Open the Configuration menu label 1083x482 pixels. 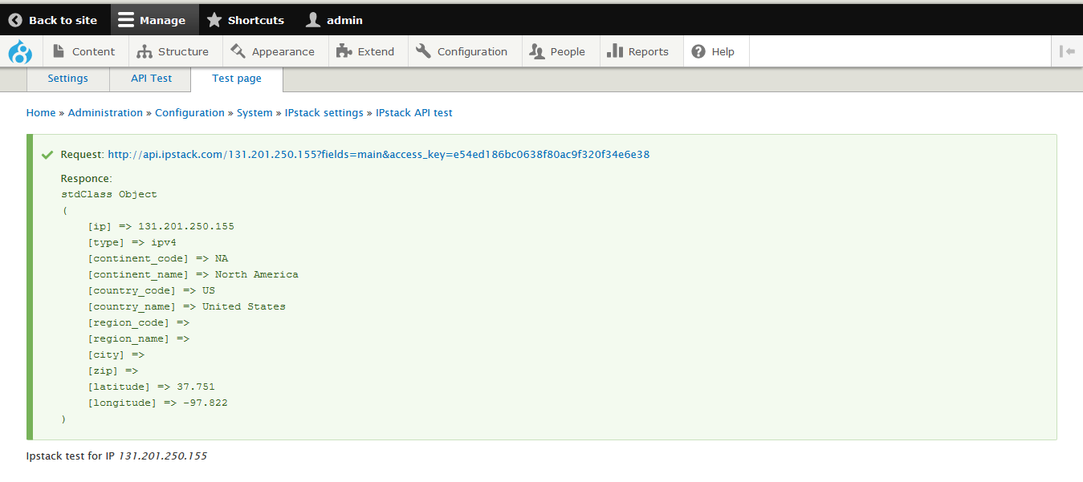coord(472,51)
